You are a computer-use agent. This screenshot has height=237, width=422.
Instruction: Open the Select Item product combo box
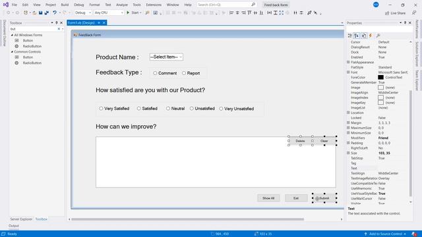(x=166, y=57)
